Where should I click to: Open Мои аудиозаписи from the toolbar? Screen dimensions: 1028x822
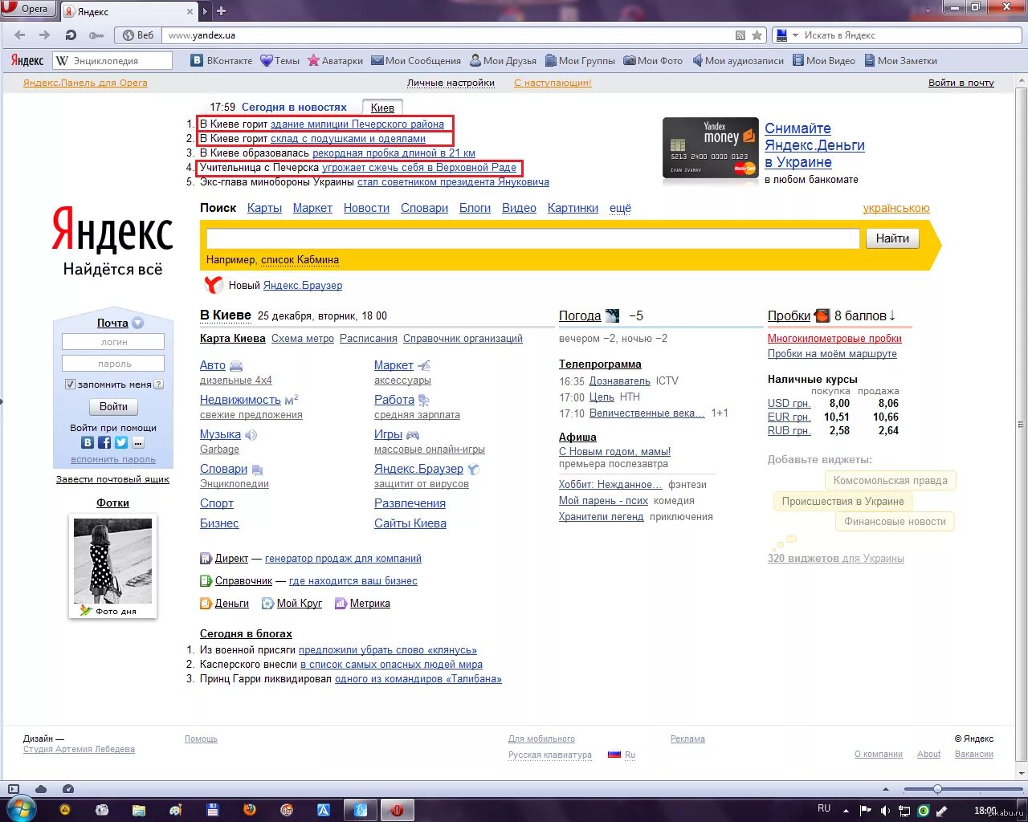(x=737, y=60)
